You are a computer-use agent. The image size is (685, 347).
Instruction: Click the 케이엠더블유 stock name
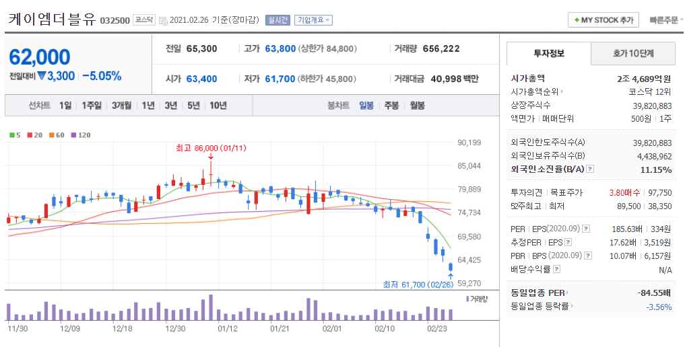(x=52, y=20)
